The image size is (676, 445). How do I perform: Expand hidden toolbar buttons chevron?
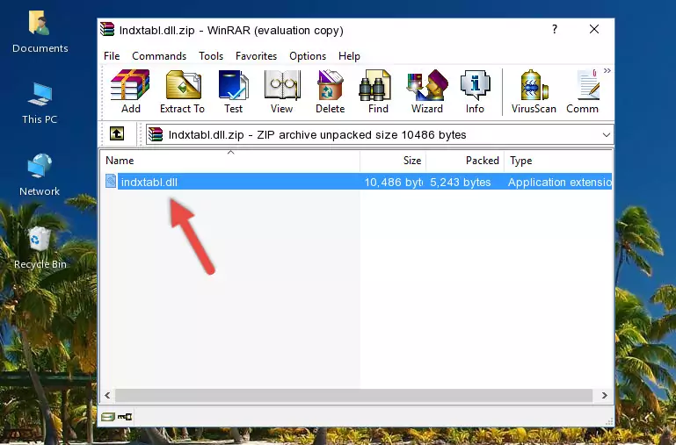(x=607, y=70)
